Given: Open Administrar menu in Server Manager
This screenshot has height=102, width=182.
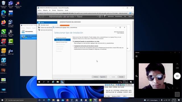Looking at the screenshot, I should click(111, 16).
